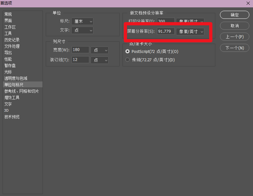Screen dimensions: 253x196
Task: Cancel using the 取消 button
Action: 235,26
